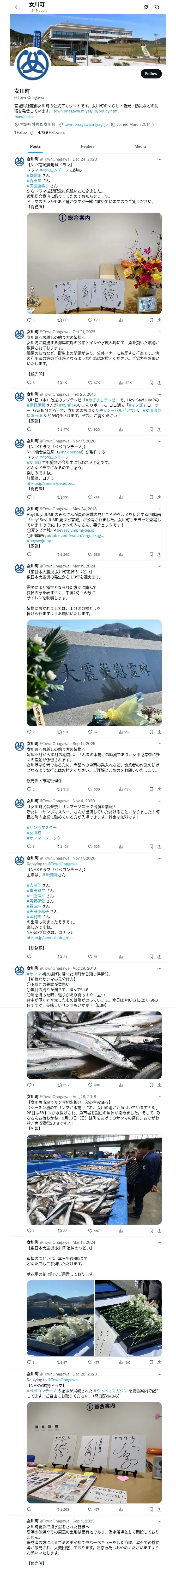Follow the 女川町 account
Viewport: 176px width, 1569px height.
point(151,74)
